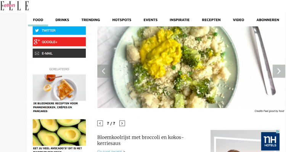This screenshot has width=286, height=152.
Task: Click the Twitter bird icon
Action: 37,30
